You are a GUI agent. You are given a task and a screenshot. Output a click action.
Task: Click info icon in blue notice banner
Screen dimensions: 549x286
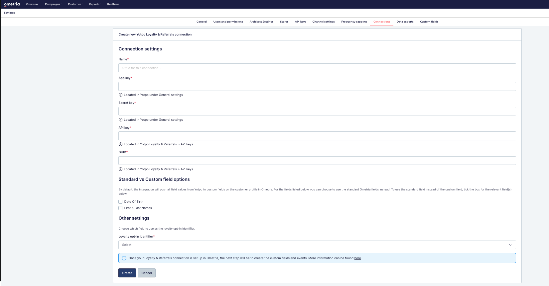[x=124, y=258]
